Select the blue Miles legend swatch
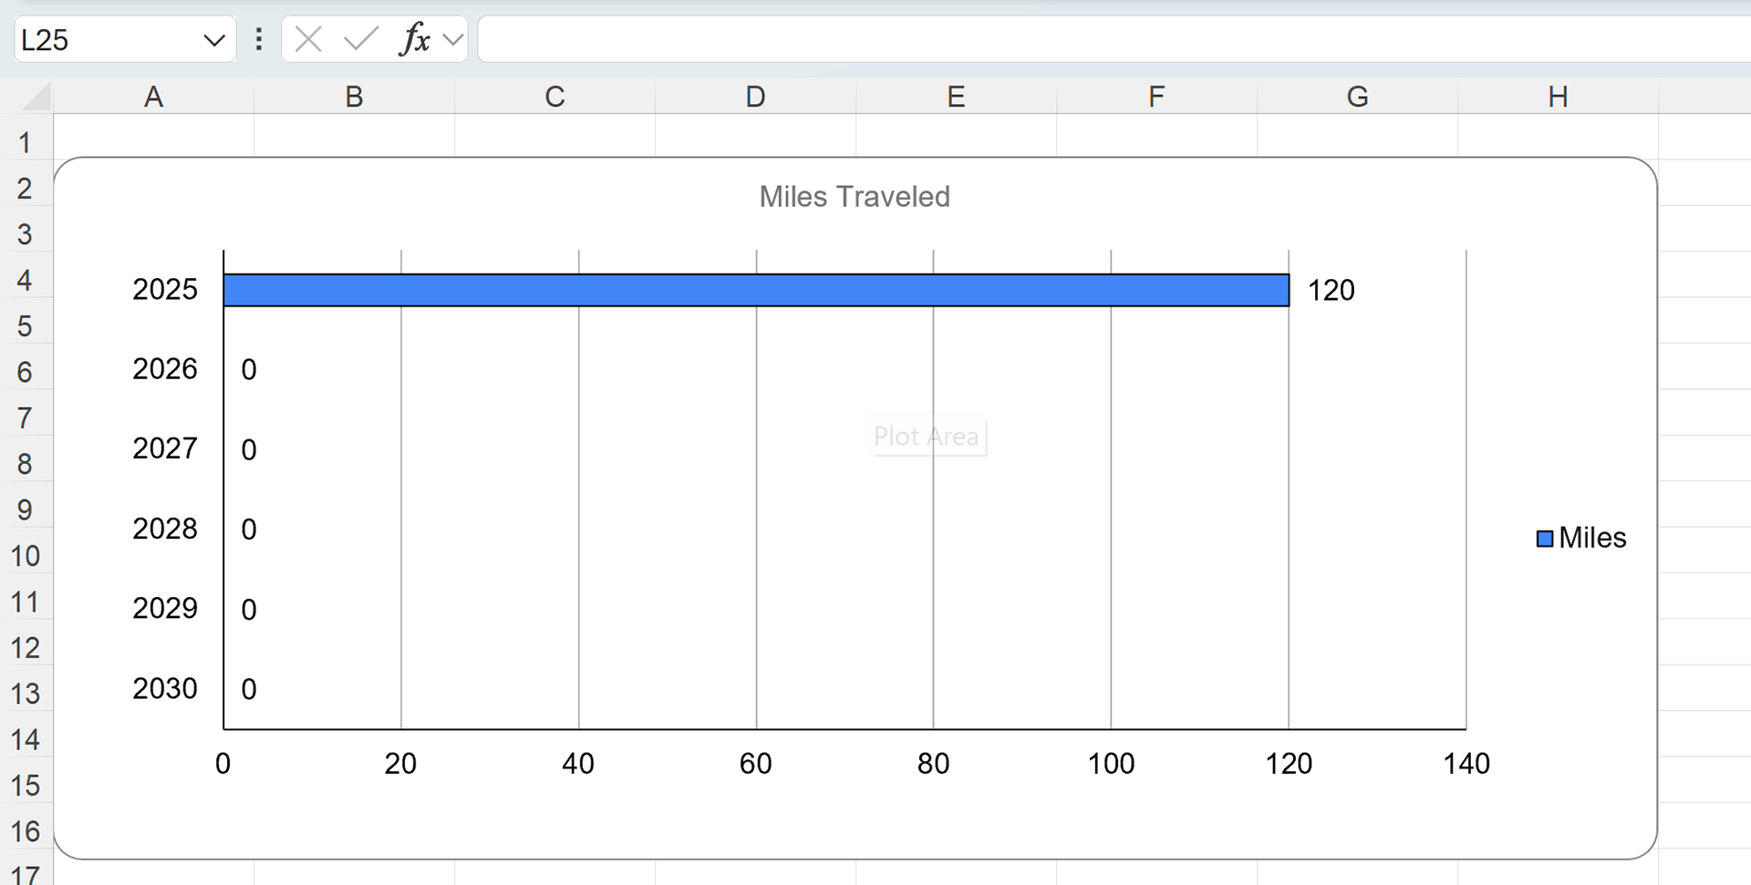 pyautogui.click(x=1545, y=539)
